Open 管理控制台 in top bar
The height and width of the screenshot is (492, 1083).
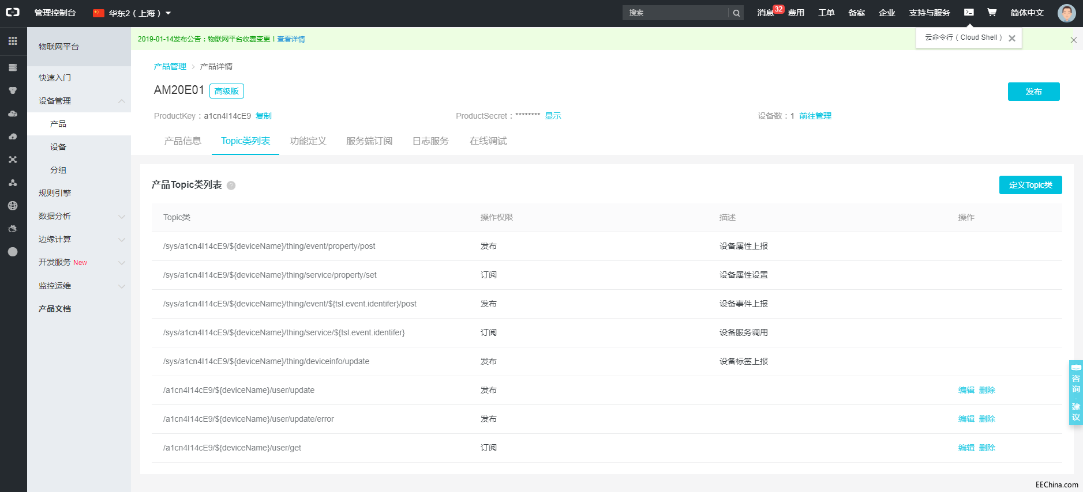coord(55,13)
